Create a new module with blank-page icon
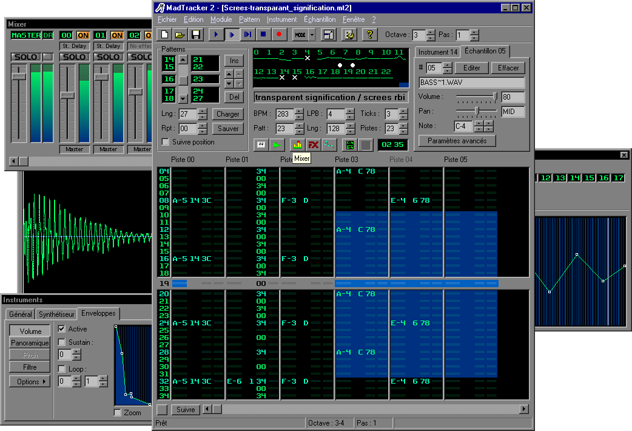 pos(164,35)
